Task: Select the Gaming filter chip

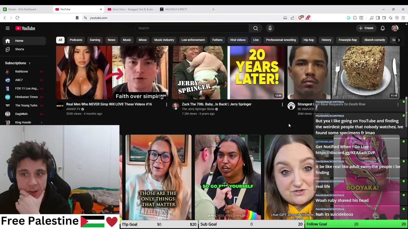Action: (x=95, y=40)
